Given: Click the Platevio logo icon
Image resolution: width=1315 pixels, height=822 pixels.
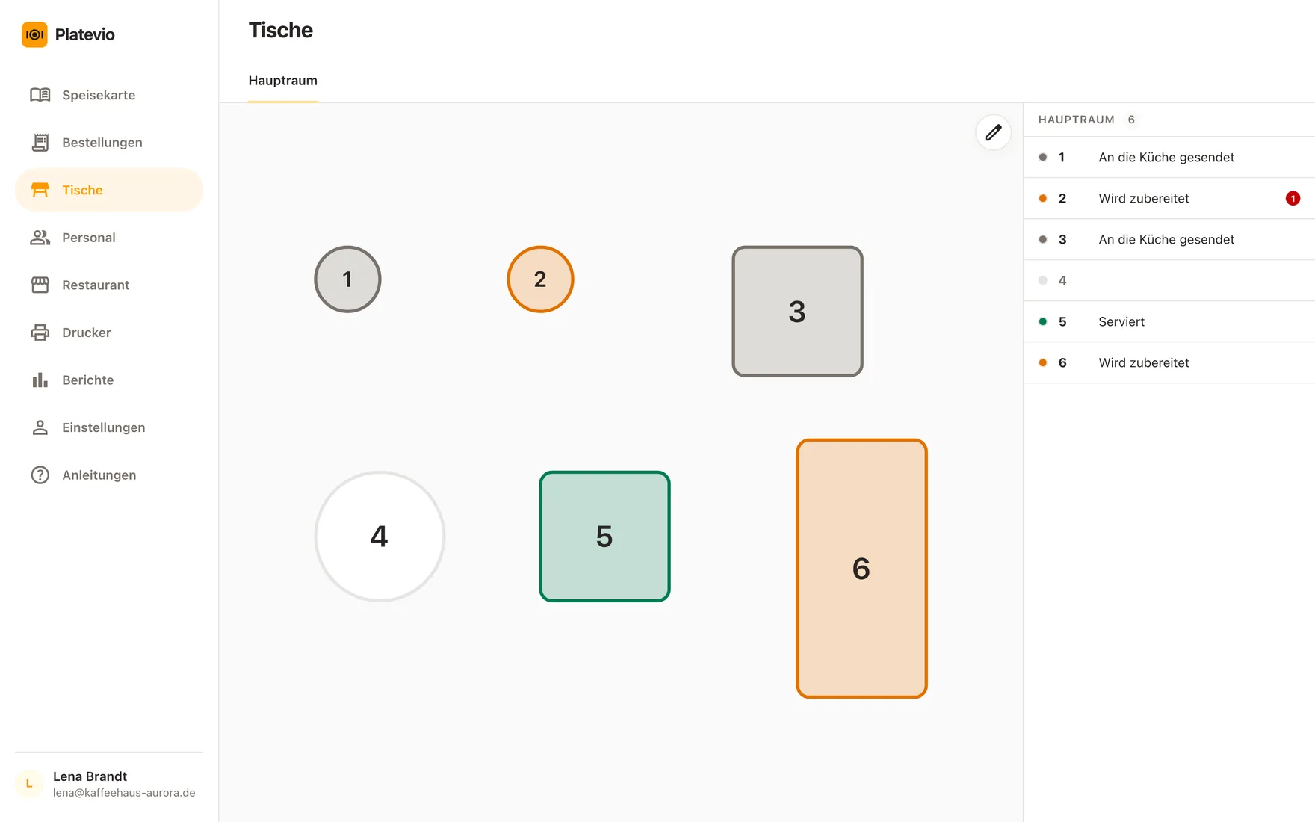Looking at the screenshot, I should [x=34, y=34].
